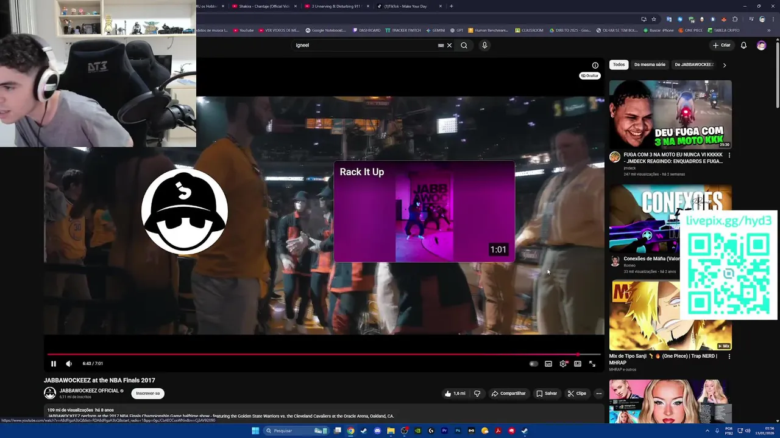Screen dimensions: 780x438
Task: Close the Shakira - Chantaje tab
Action: click(296, 6)
